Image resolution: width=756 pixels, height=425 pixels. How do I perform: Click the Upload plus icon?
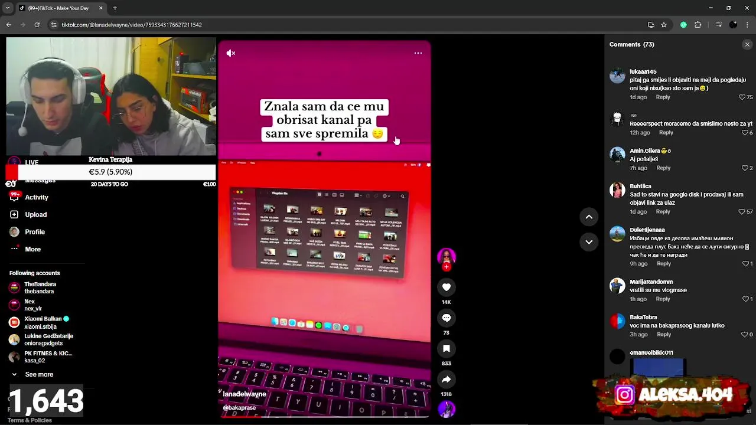click(14, 215)
